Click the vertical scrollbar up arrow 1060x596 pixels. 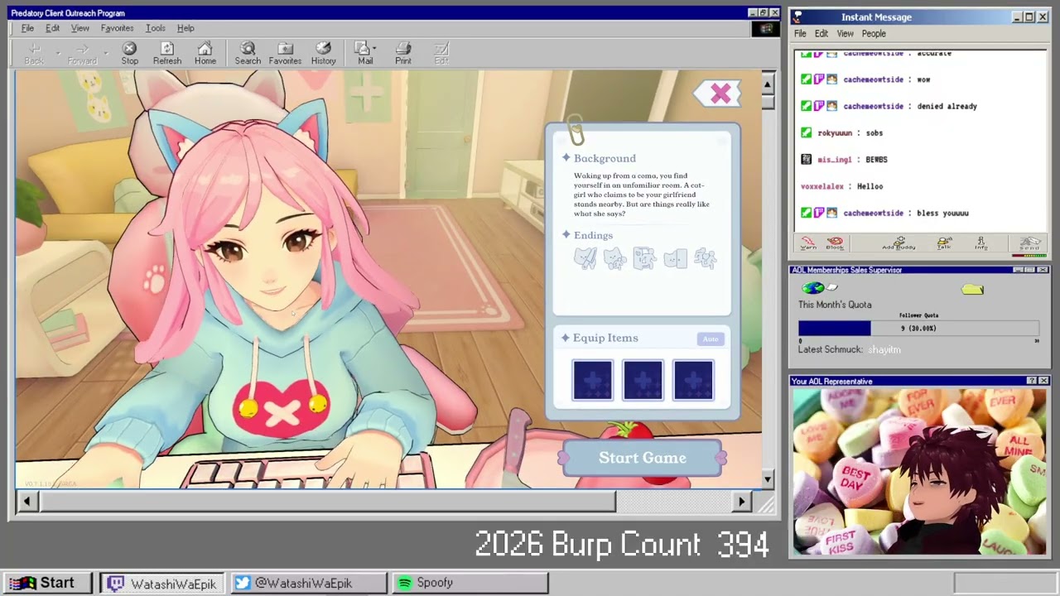pyautogui.click(x=768, y=84)
